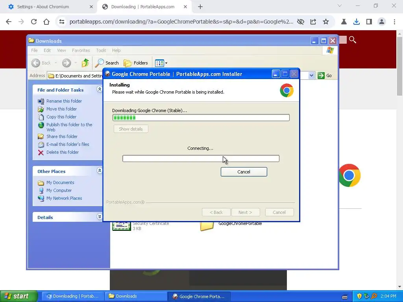The image size is (403, 302).
Task: Open Chromium three-dot menu
Action: tap(394, 22)
